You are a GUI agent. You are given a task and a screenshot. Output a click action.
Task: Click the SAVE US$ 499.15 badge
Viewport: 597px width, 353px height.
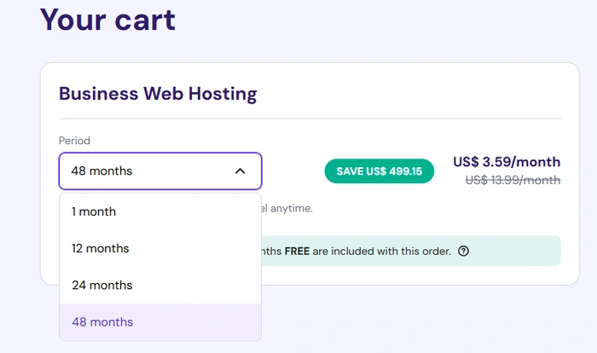[x=379, y=171]
